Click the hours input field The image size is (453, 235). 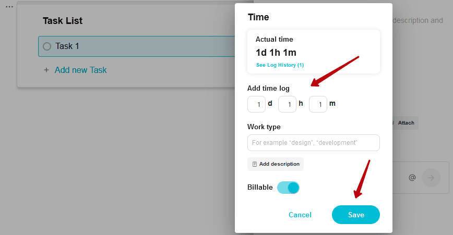287,104
